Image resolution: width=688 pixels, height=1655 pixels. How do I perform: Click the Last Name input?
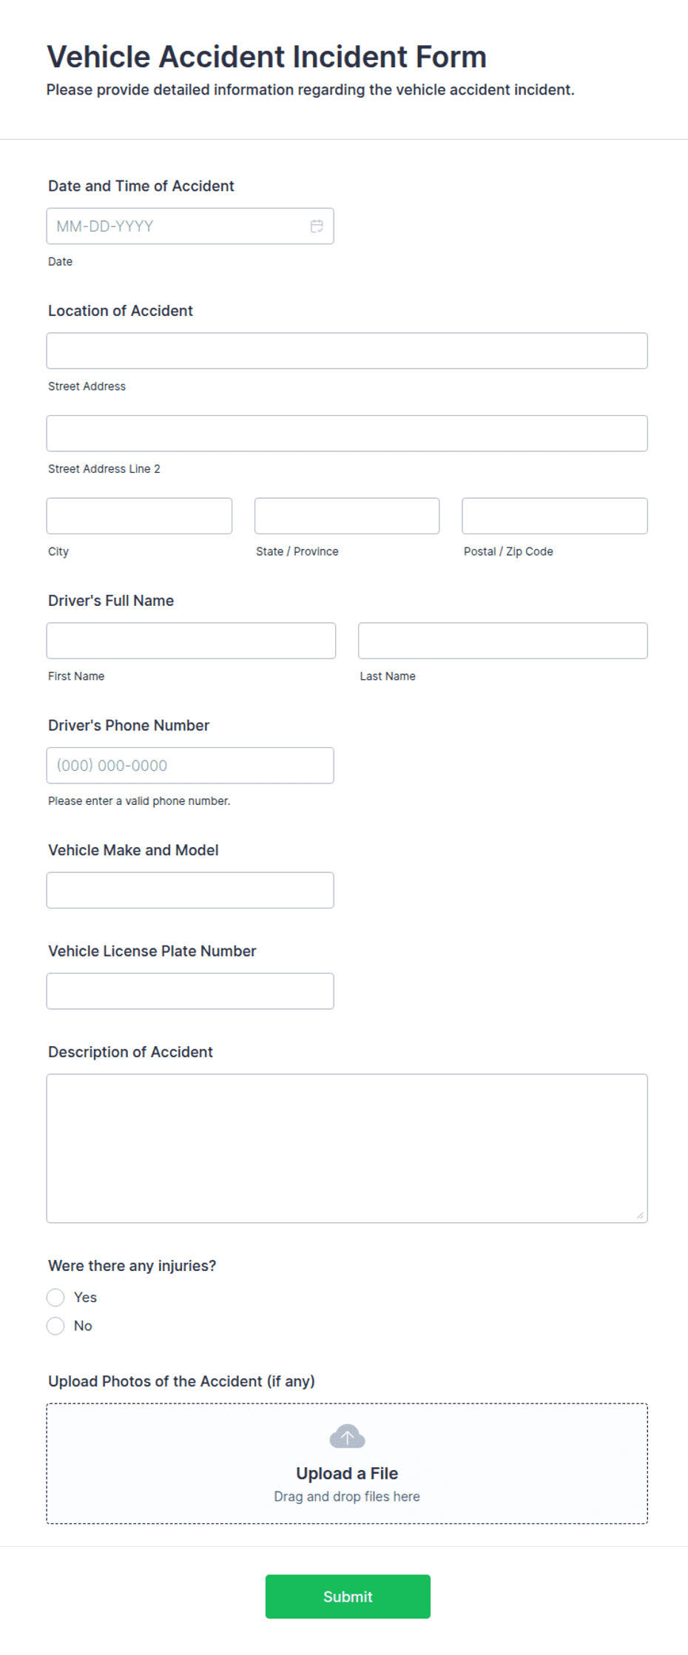pos(503,641)
